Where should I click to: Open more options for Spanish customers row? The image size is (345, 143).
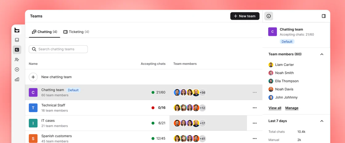click(254, 138)
